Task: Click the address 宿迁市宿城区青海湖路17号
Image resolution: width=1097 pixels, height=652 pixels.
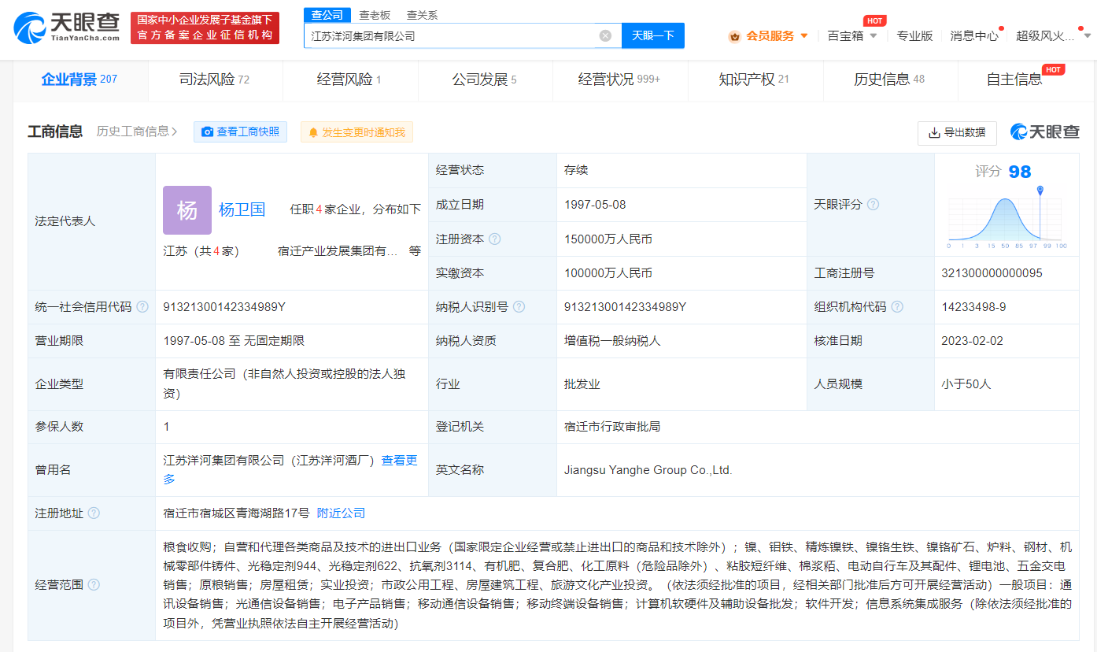Action: point(236,513)
